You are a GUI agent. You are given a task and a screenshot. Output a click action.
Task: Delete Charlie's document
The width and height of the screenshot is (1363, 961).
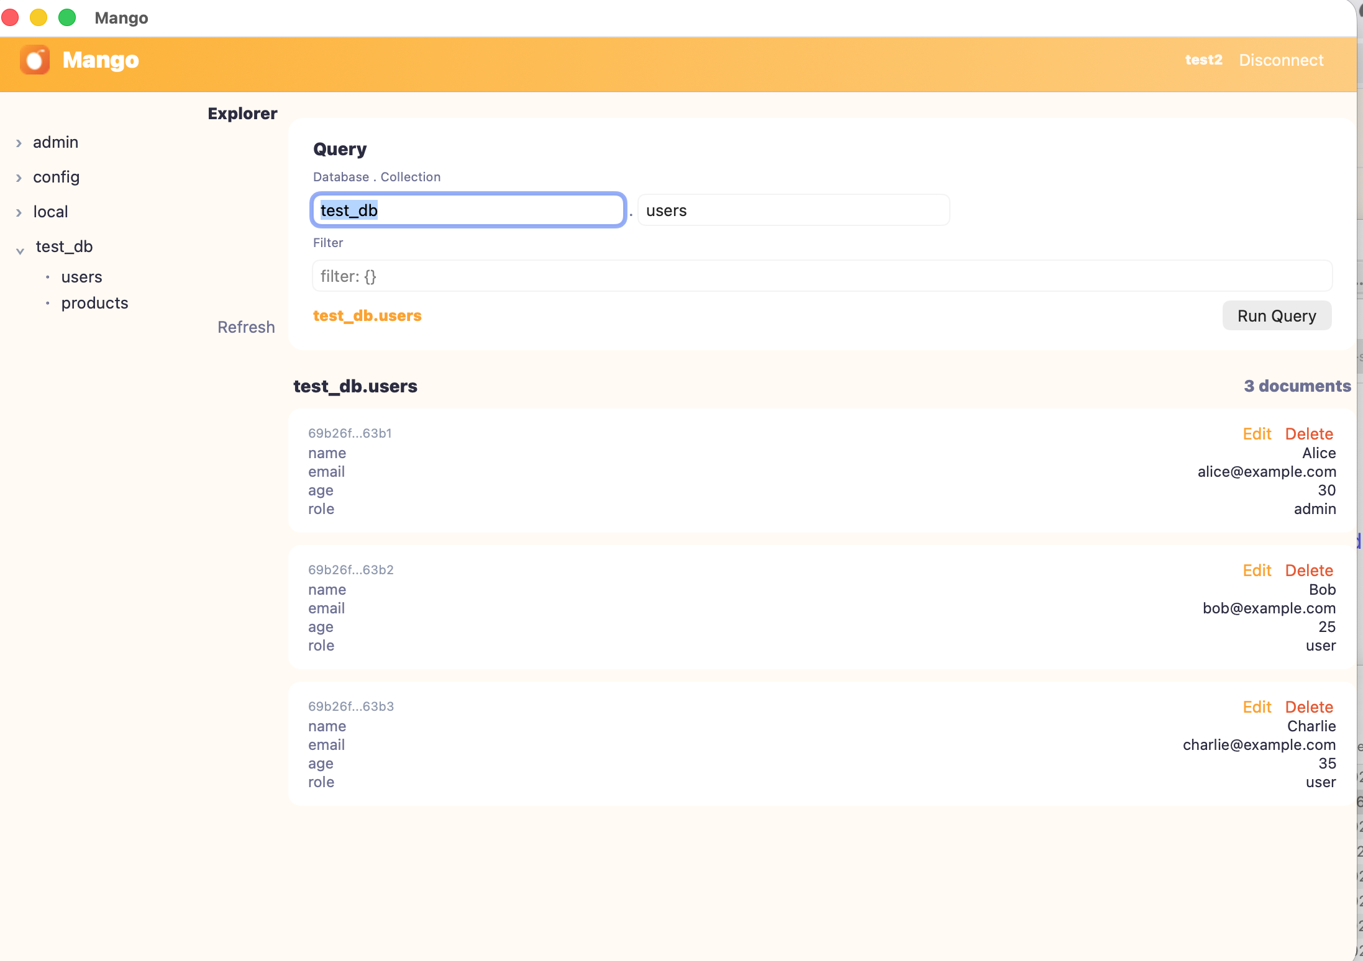click(x=1308, y=706)
